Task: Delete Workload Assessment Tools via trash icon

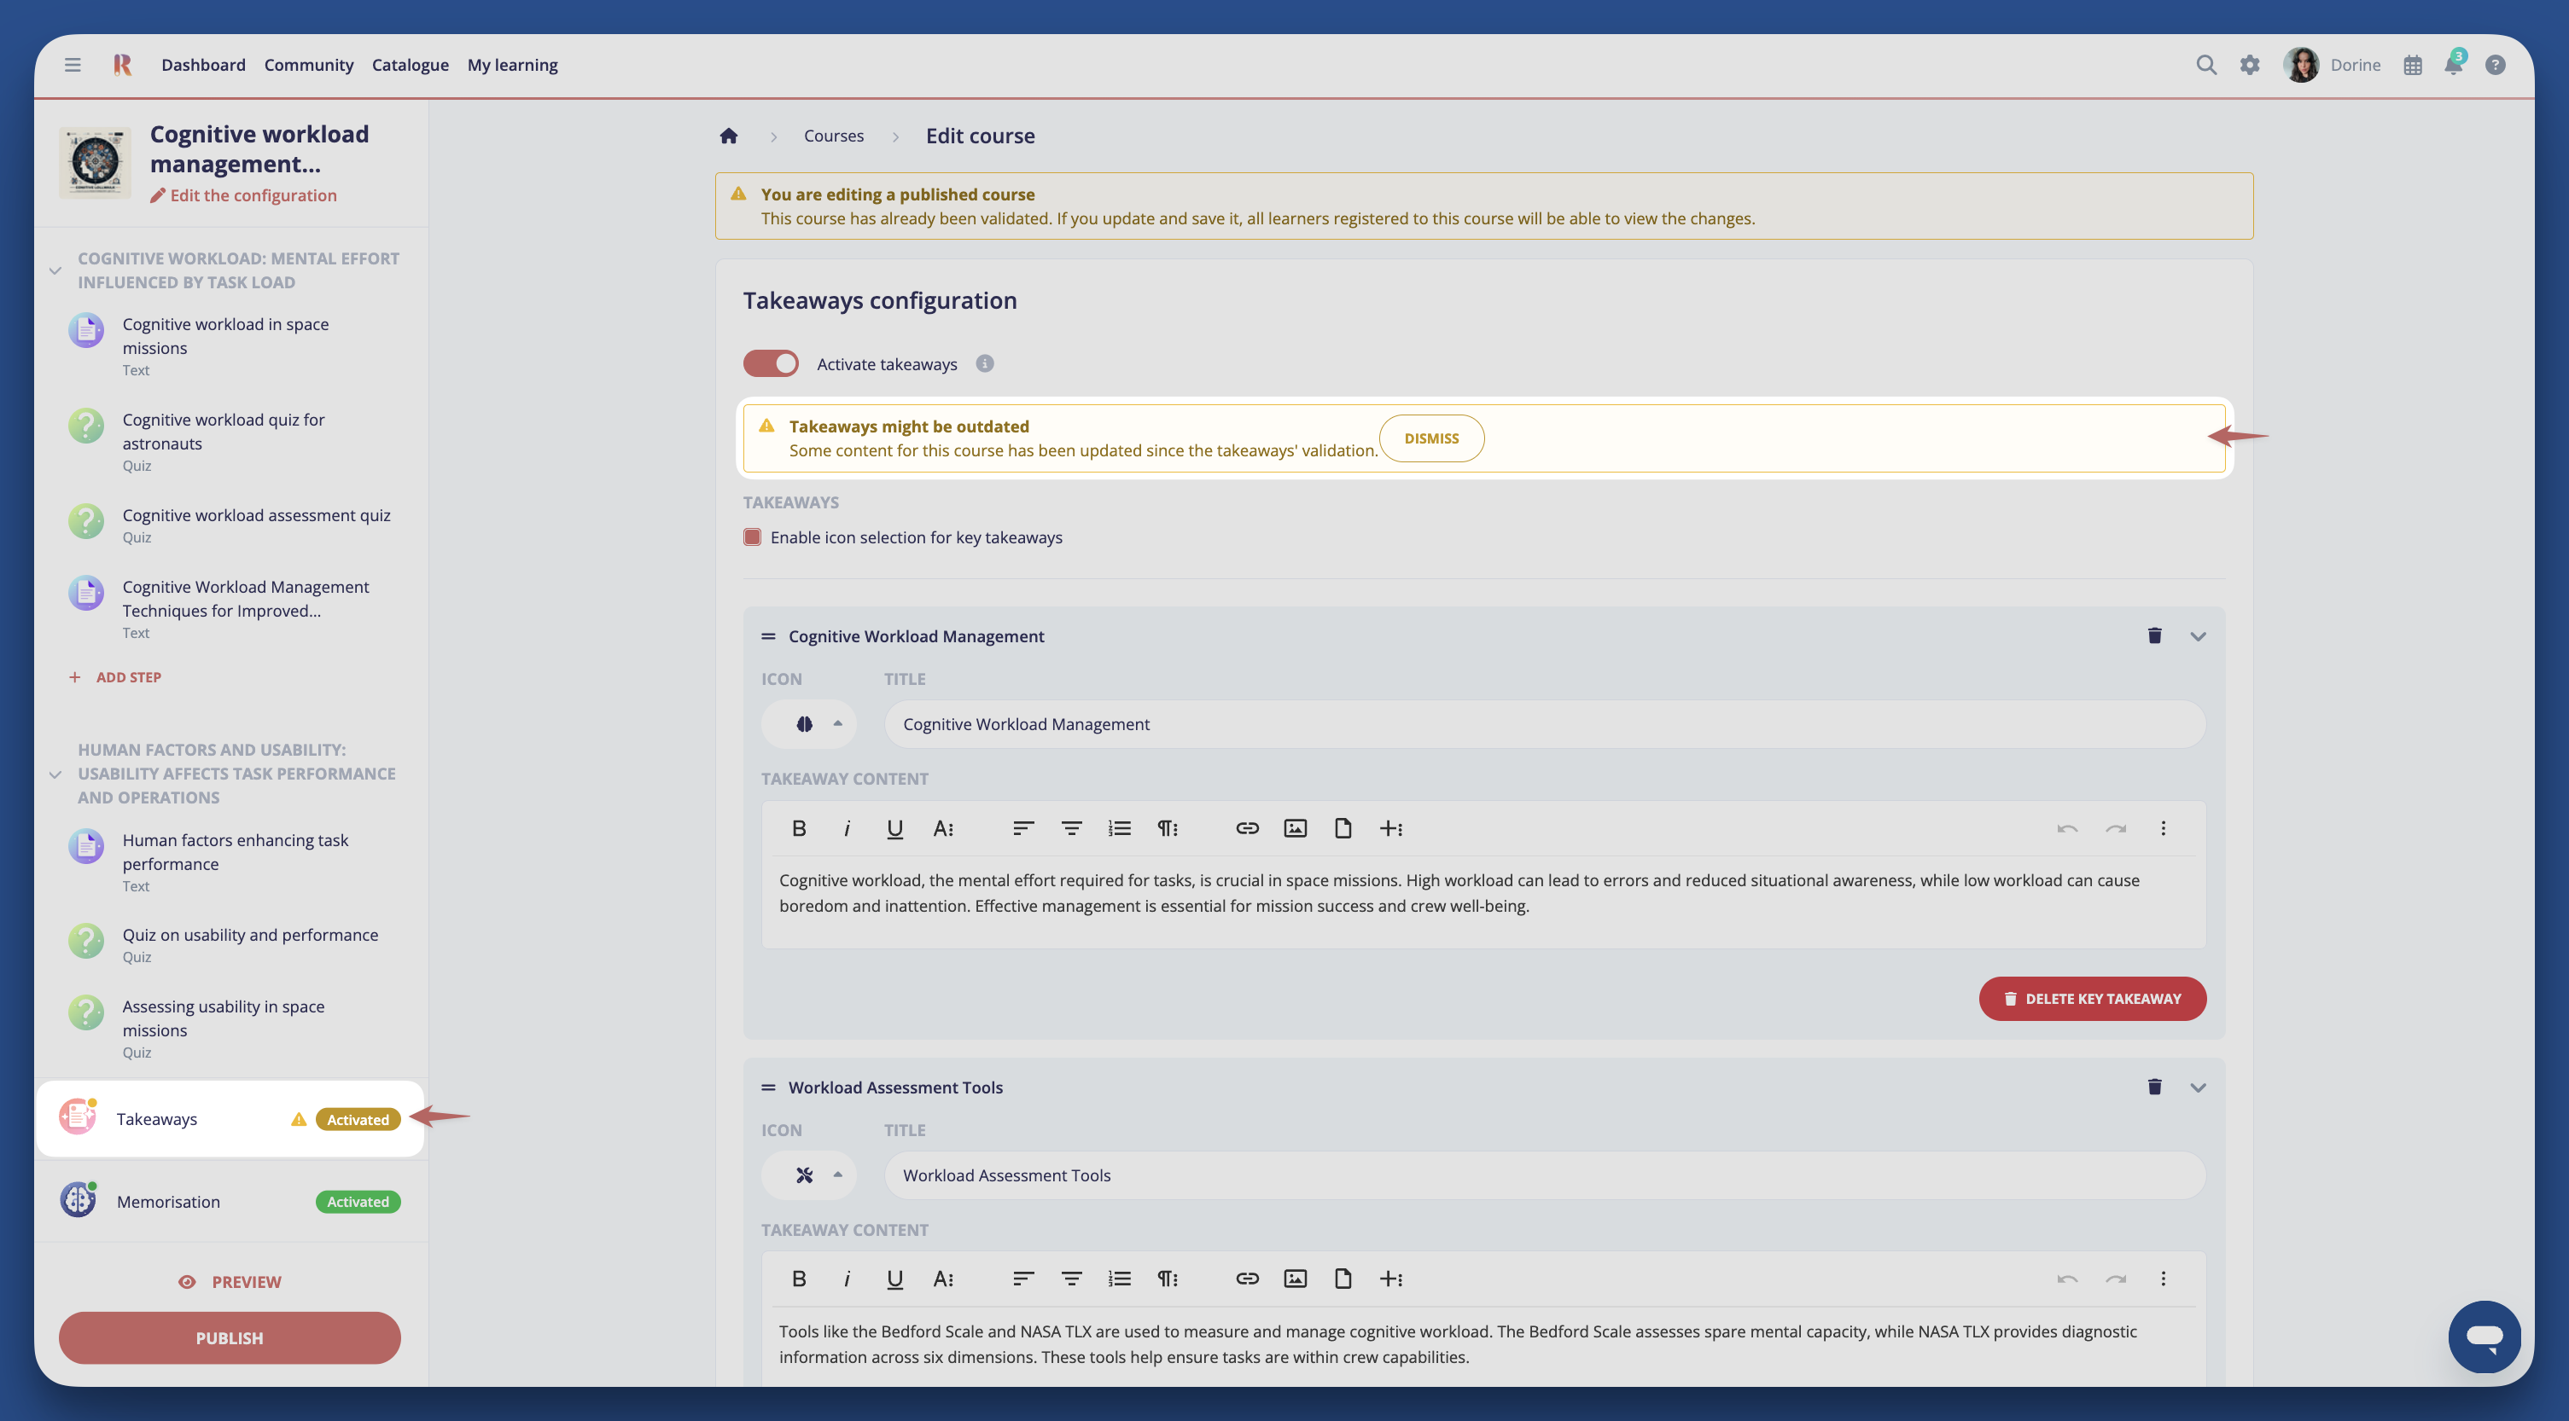Action: coord(2154,1086)
